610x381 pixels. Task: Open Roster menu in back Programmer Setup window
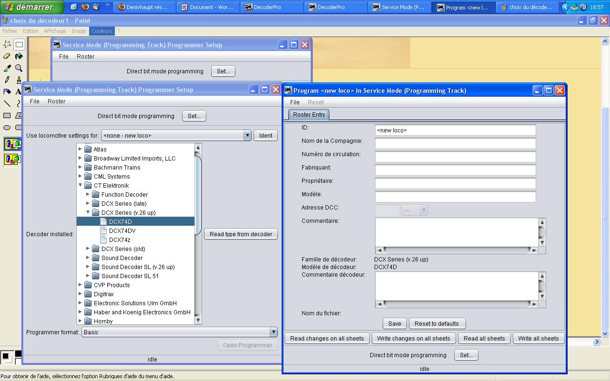tap(85, 56)
